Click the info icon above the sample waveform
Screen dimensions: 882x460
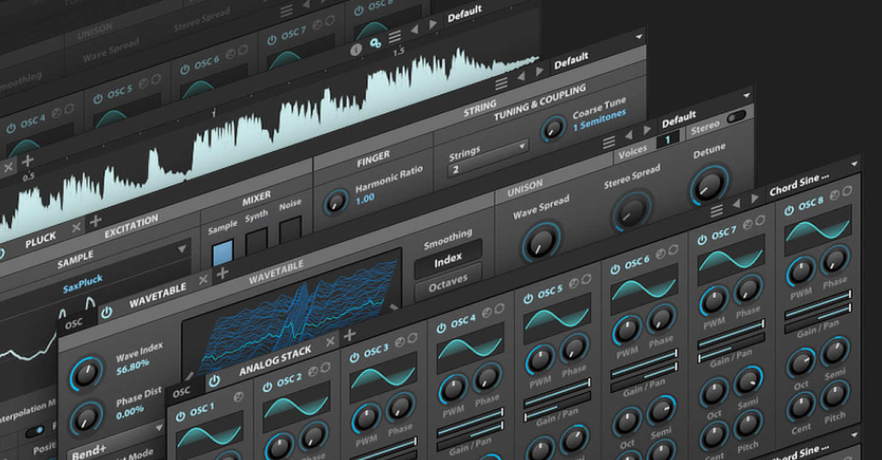[x=356, y=51]
